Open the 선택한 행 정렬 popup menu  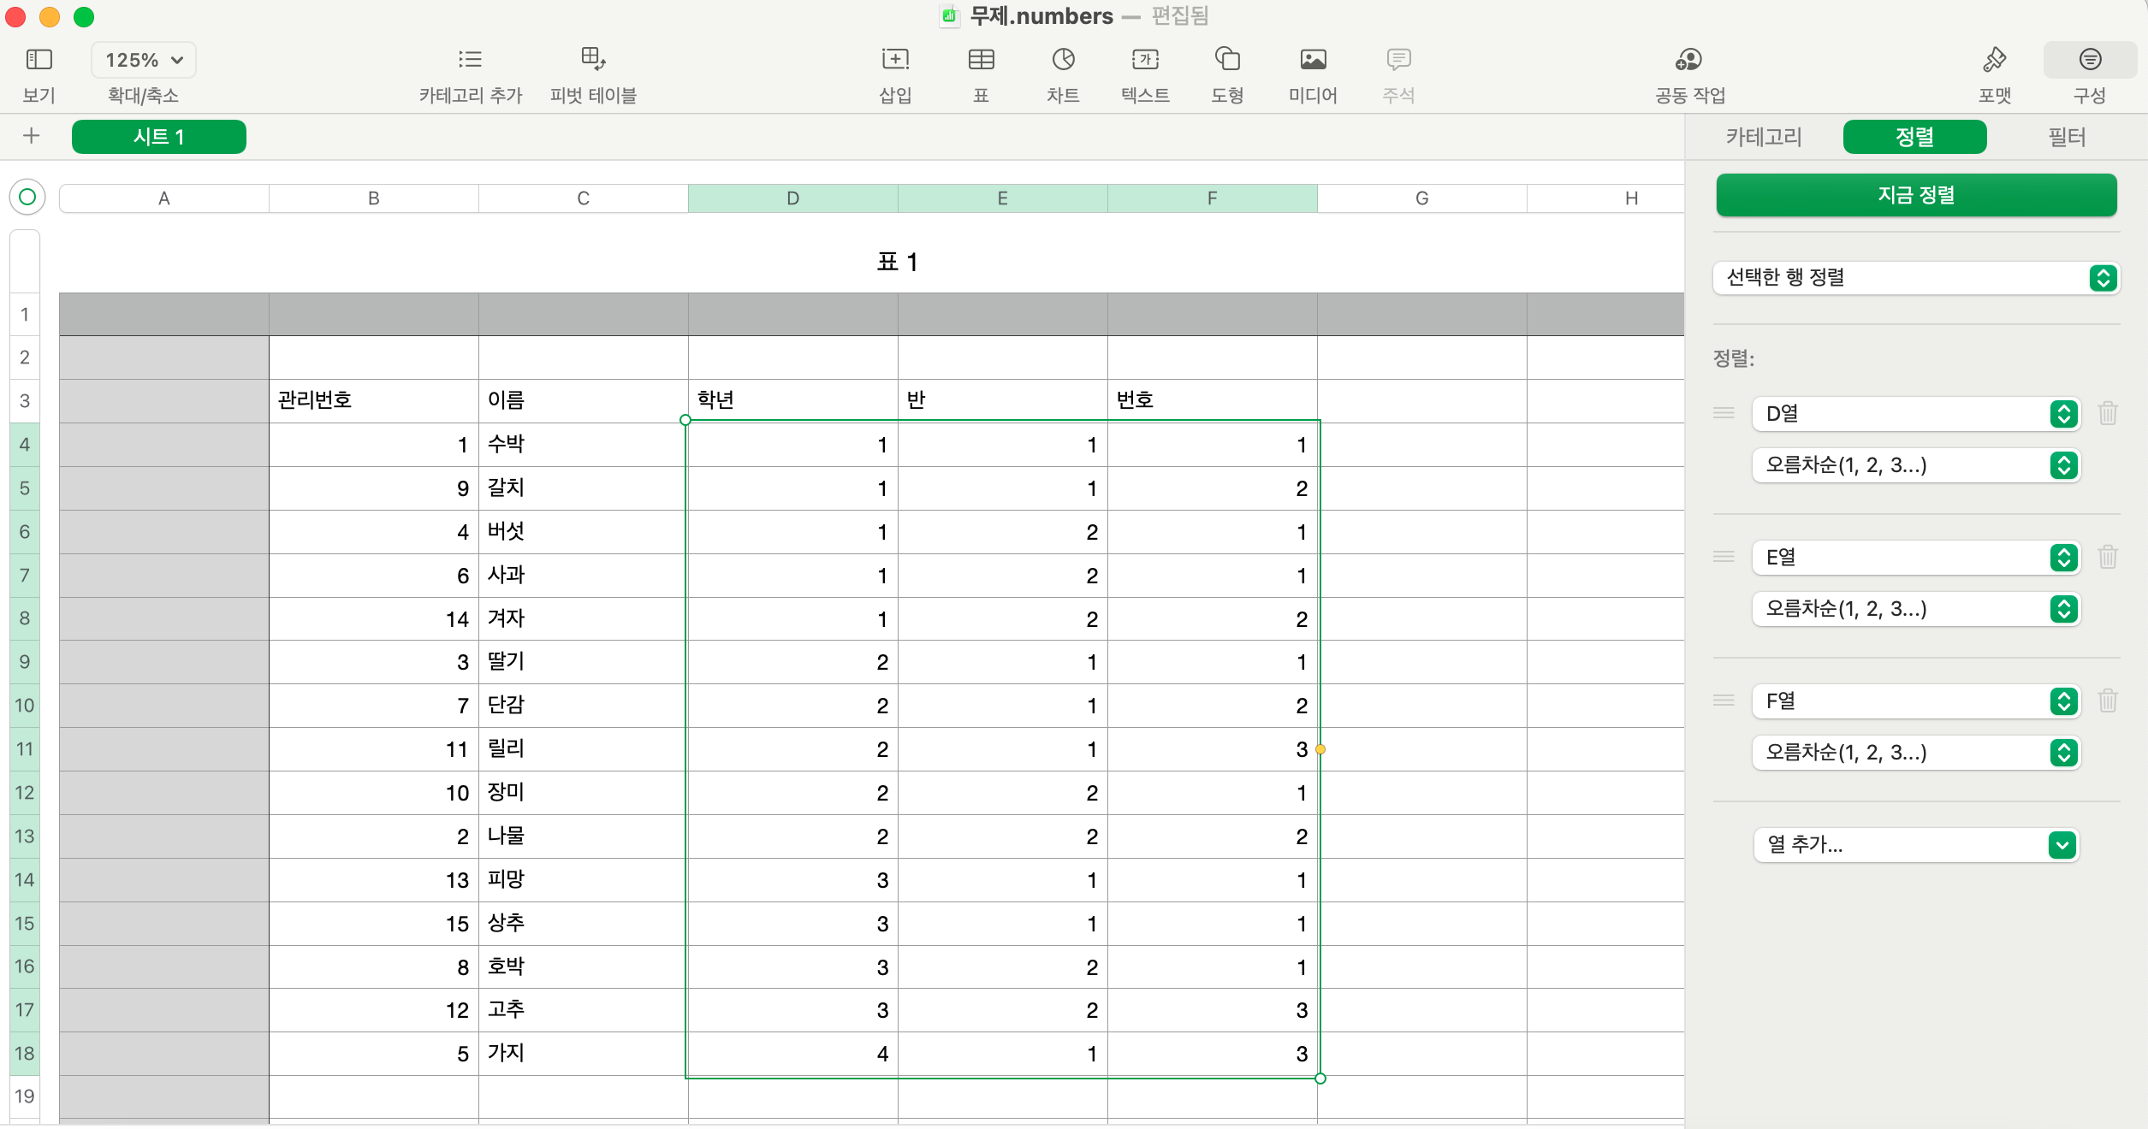coord(1915,278)
